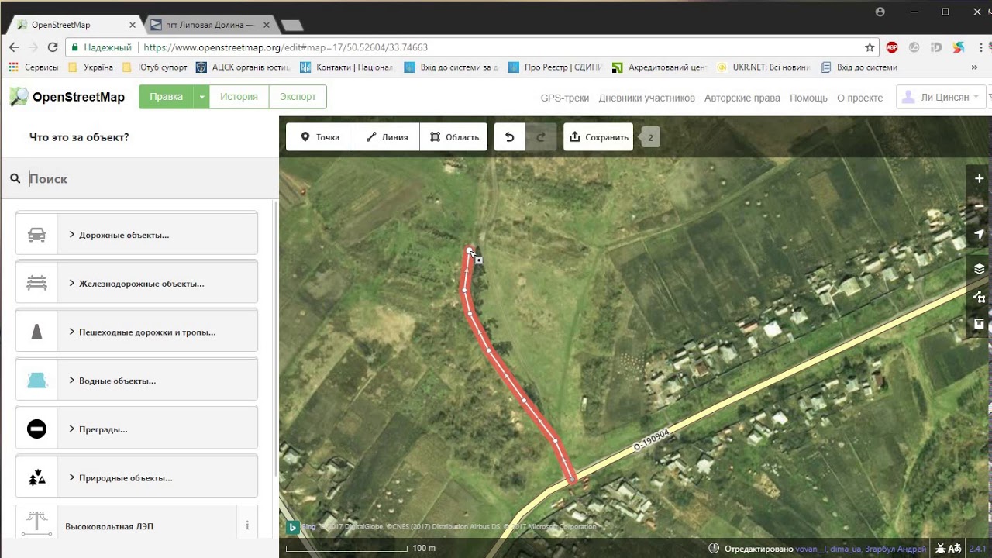
Task: Switch to the пгт Липовая Долина tab
Action: click(x=209, y=25)
